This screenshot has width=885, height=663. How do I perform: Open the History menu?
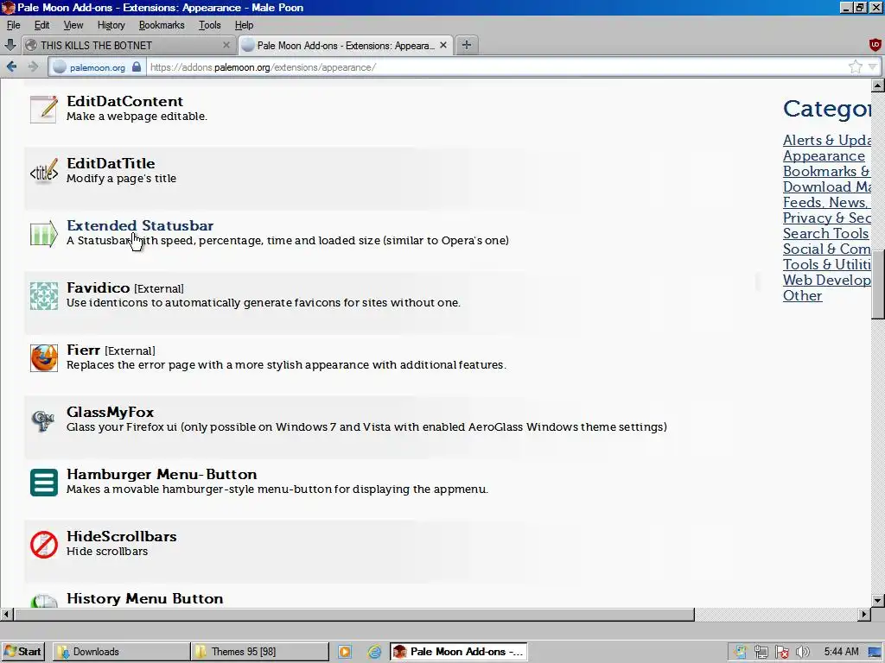pos(111,25)
